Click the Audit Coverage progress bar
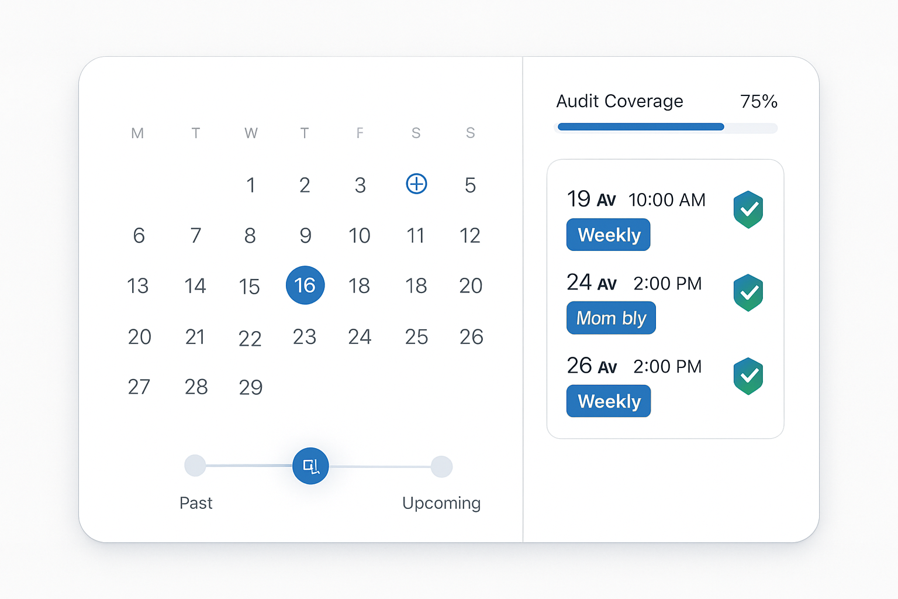This screenshot has height=599, width=898. (665, 127)
